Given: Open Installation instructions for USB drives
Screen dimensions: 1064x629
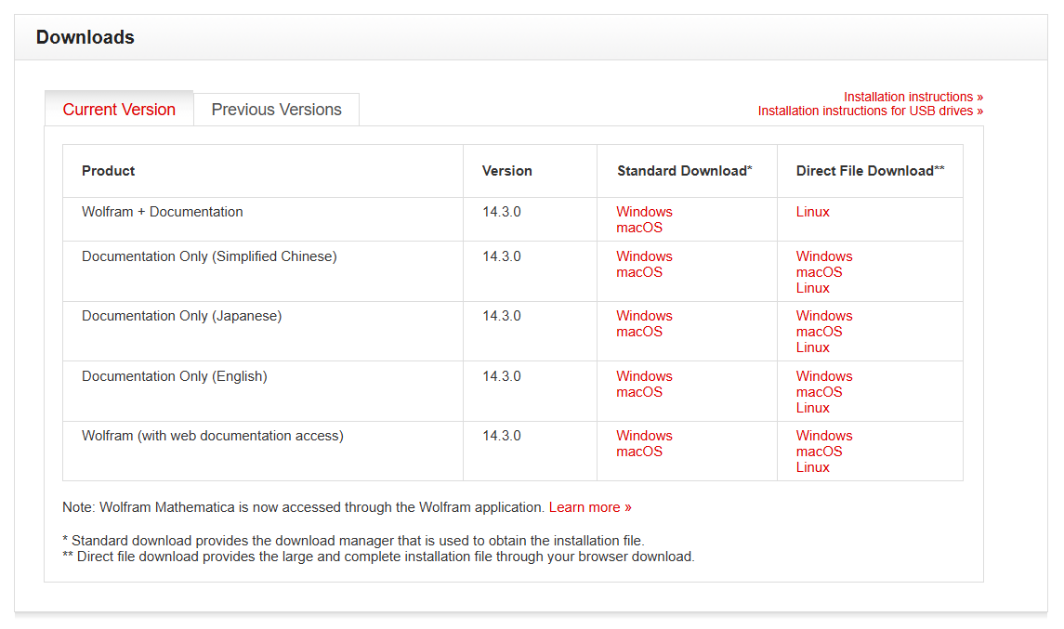Looking at the screenshot, I should click(x=871, y=111).
